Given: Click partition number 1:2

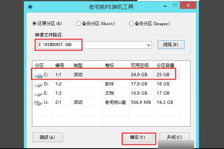Looking at the screenshot, I should pyautogui.click(x=58, y=84).
